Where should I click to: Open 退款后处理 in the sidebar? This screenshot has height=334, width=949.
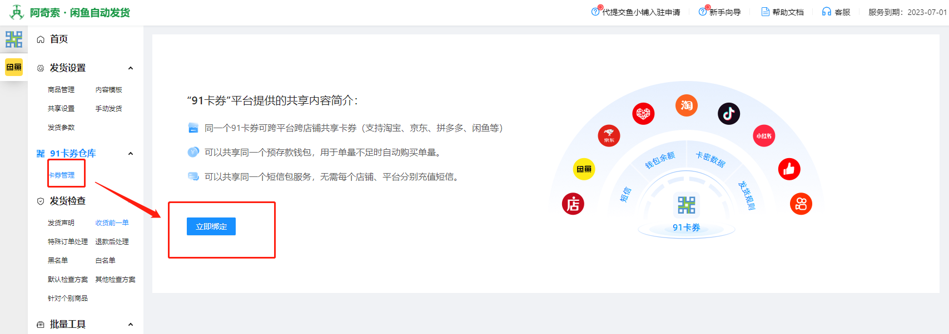[x=112, y=242]
